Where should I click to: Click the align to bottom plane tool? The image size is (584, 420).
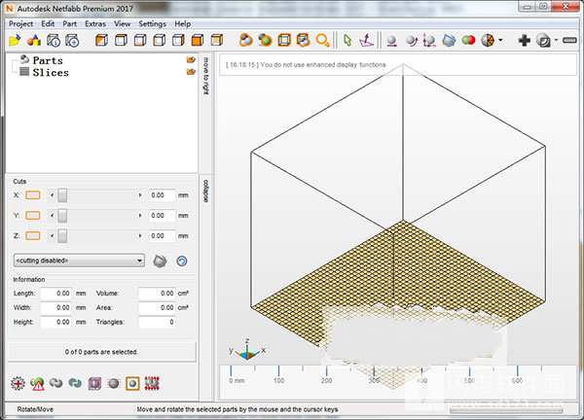coord(367,40)
